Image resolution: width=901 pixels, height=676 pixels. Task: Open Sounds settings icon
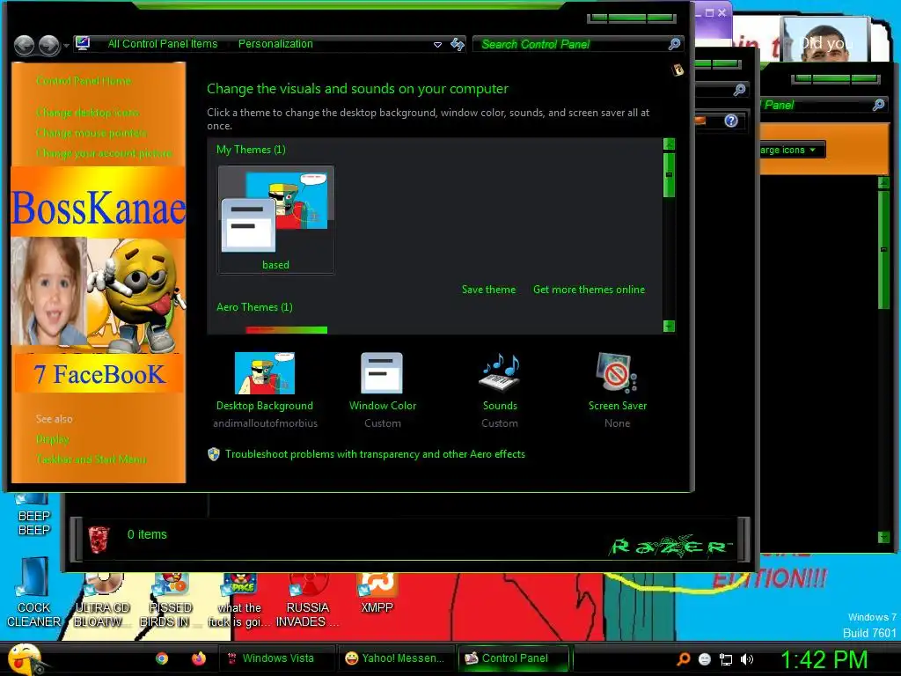(500, 373)
